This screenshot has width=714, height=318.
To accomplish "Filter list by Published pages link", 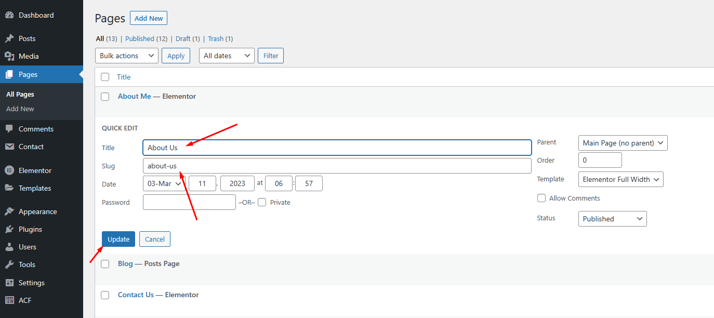I will 139,38.
